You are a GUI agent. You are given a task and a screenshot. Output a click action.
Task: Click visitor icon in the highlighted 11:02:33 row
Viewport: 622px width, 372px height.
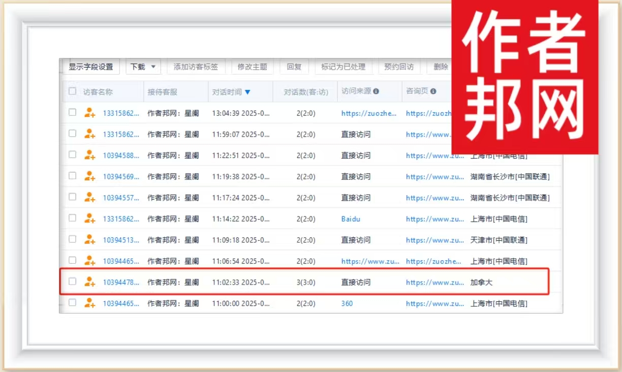[90, 282]
